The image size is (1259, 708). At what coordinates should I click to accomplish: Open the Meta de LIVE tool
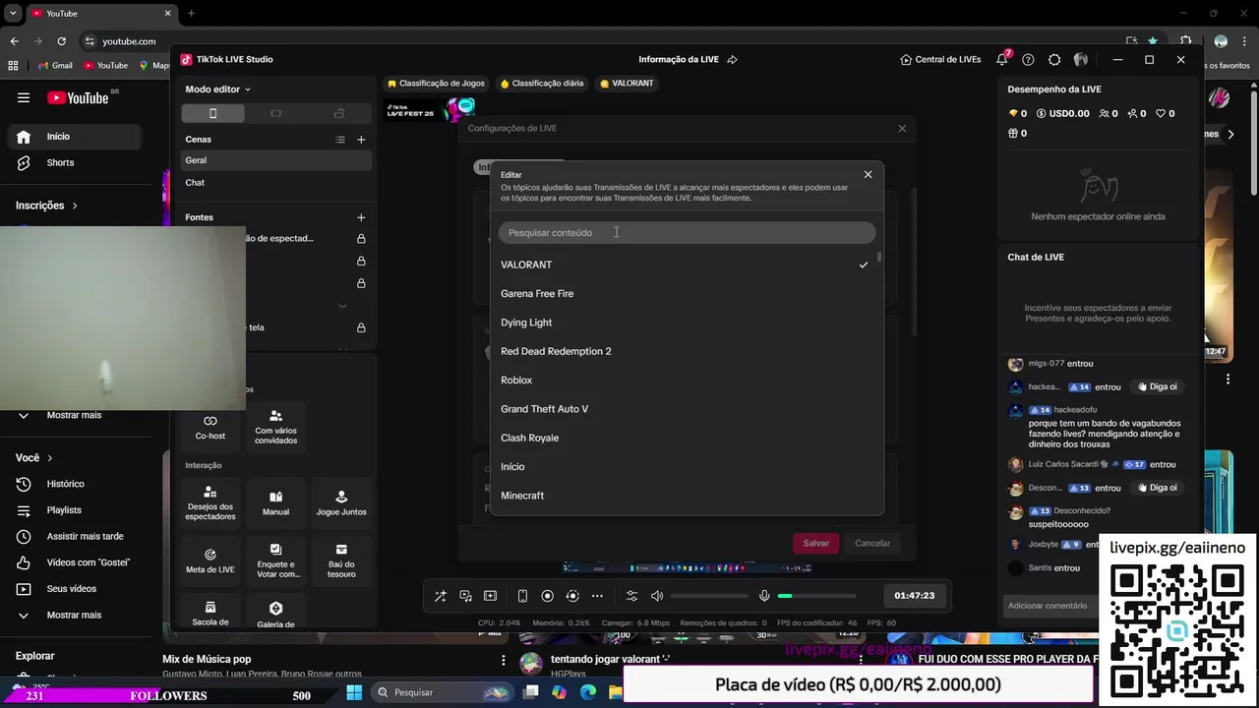[210, 560]
